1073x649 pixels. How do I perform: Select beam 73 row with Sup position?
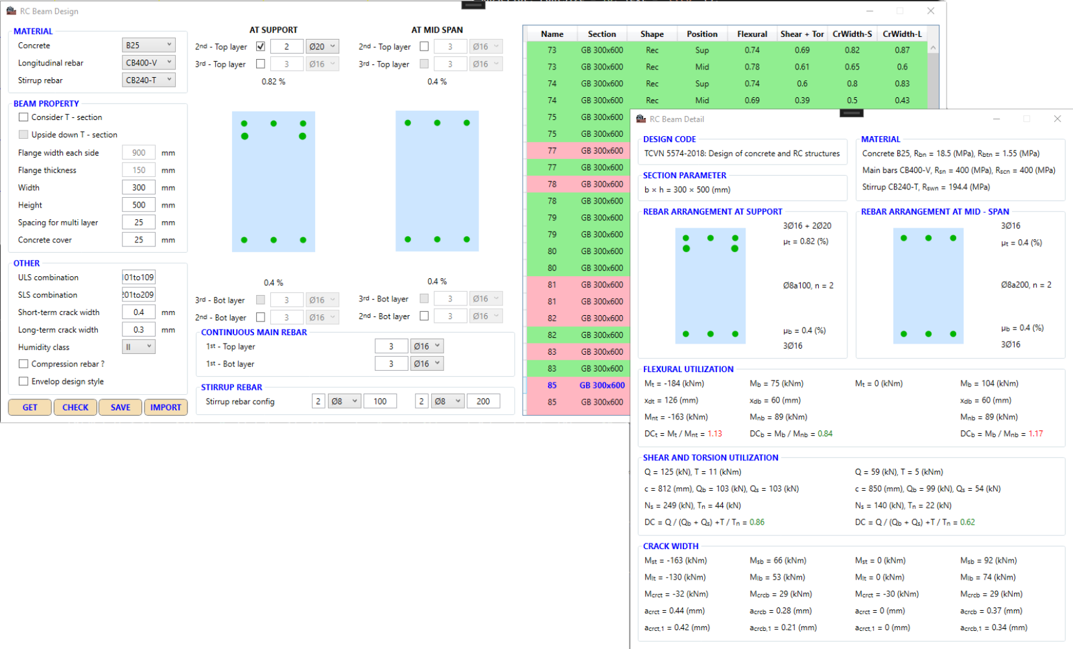[x=727, y=50]
